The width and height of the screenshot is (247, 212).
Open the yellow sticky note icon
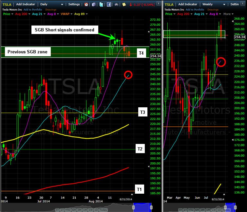pos(124,4)
